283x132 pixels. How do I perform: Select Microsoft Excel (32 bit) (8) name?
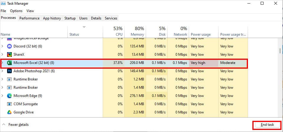34,63
